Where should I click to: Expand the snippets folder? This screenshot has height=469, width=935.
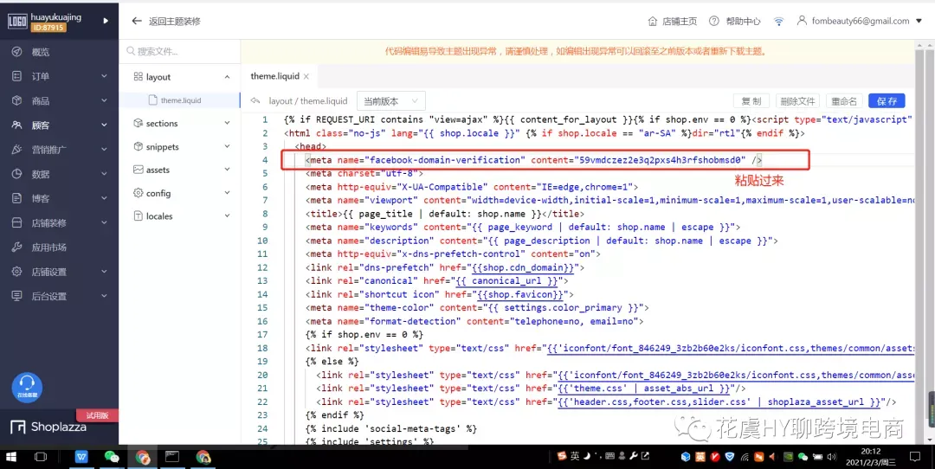pos(227,146)
